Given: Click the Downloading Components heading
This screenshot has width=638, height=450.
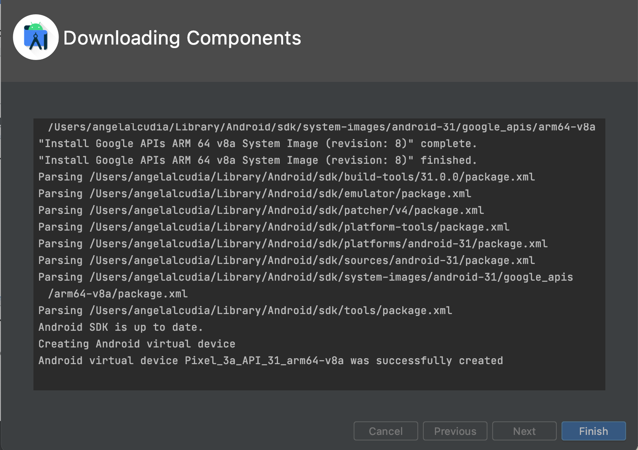Looking at the screenshot, I should pyautogui.click(x=182, y=38).
